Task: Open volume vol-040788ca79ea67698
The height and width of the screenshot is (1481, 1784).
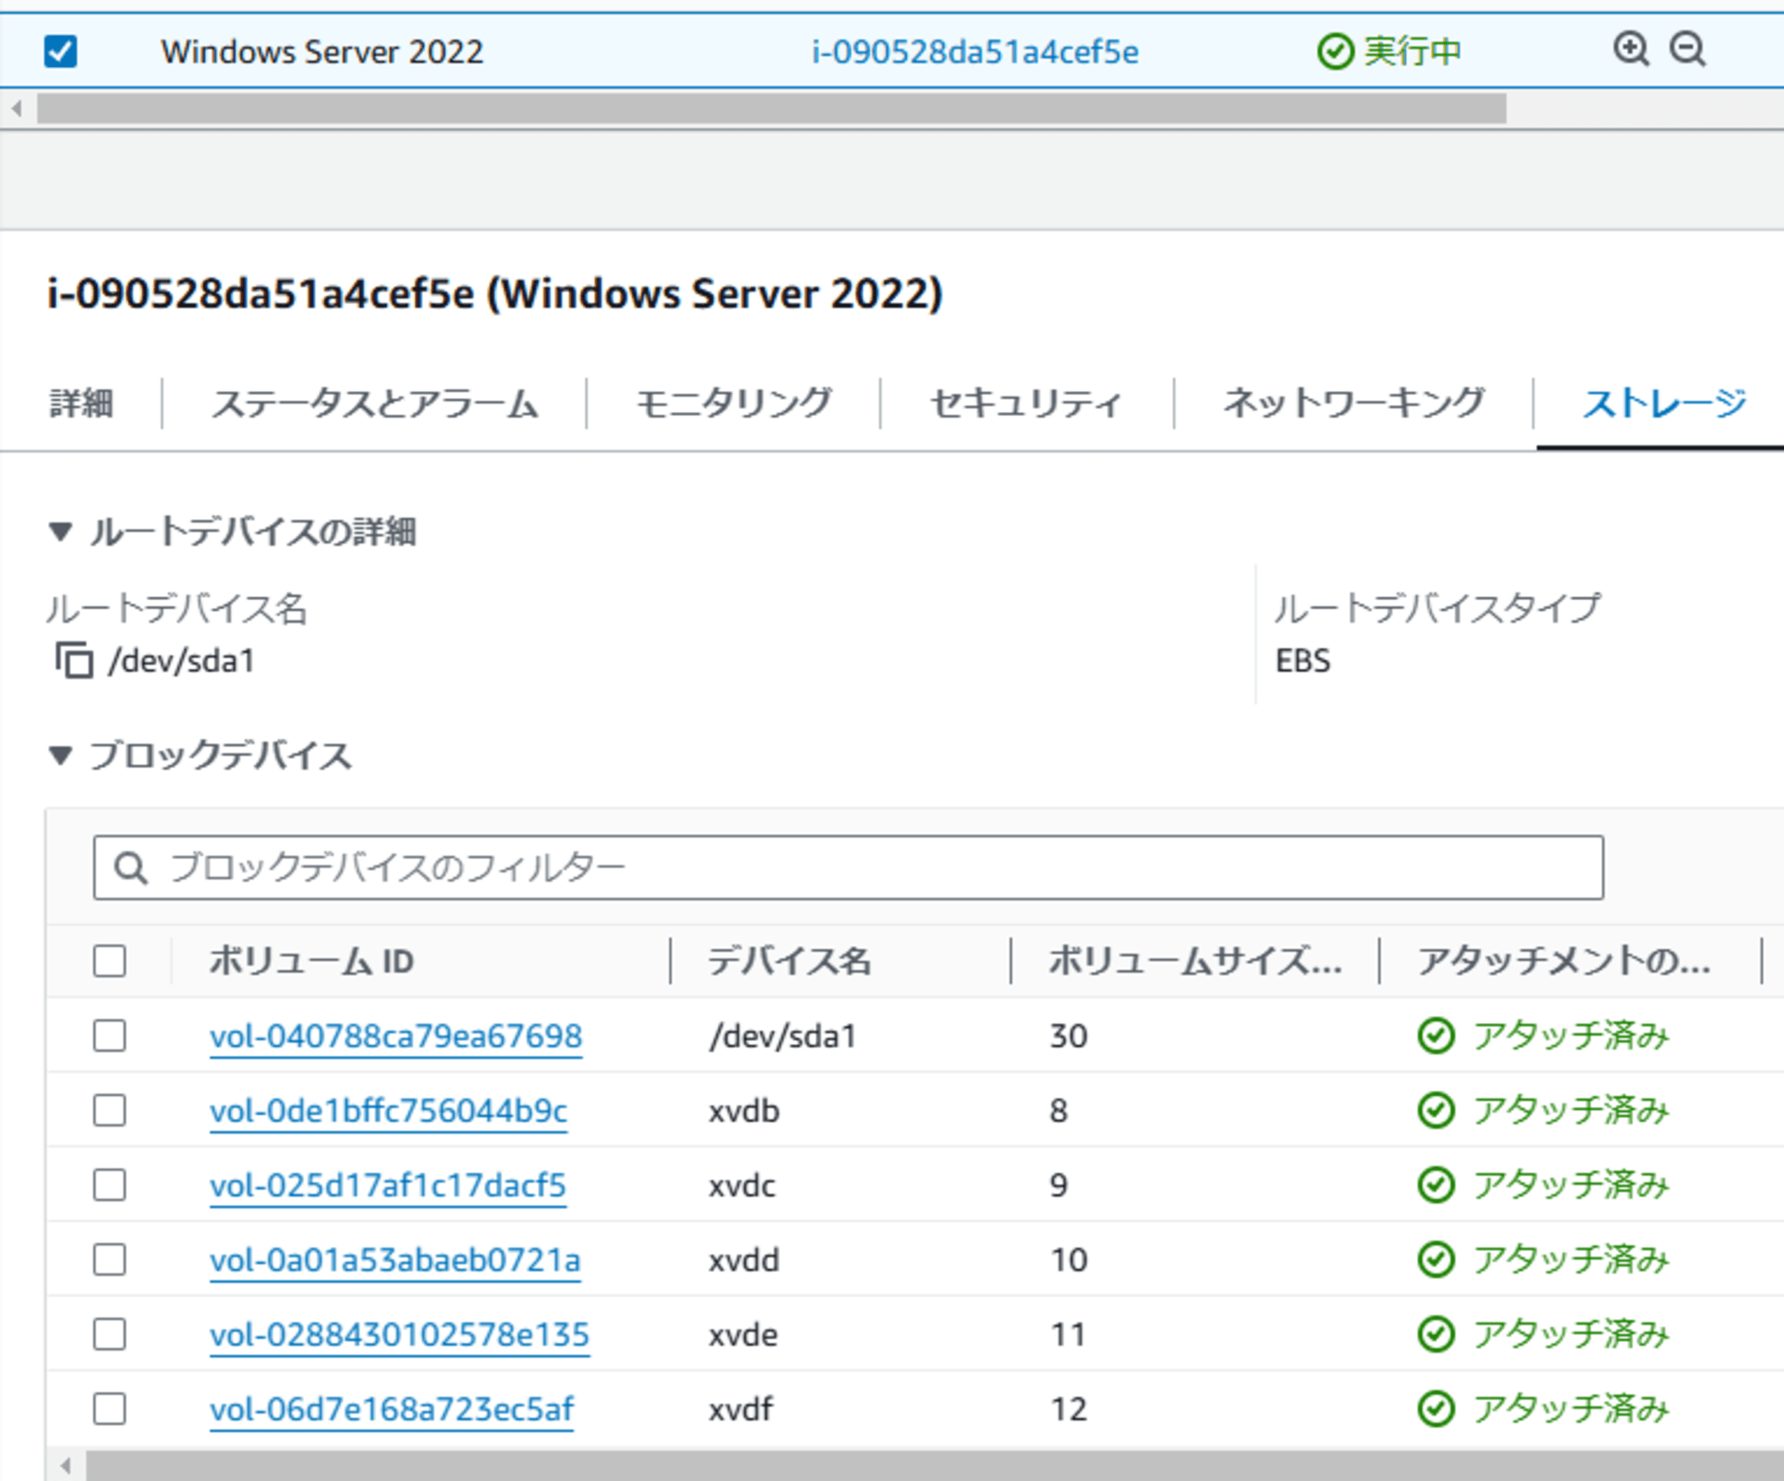Action: tap(396, 1036)
